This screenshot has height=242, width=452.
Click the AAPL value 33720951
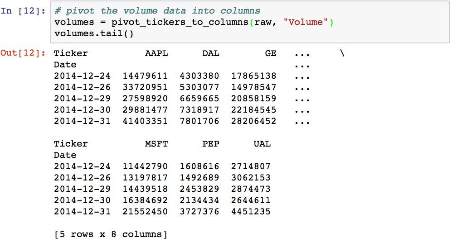point(145,87)
